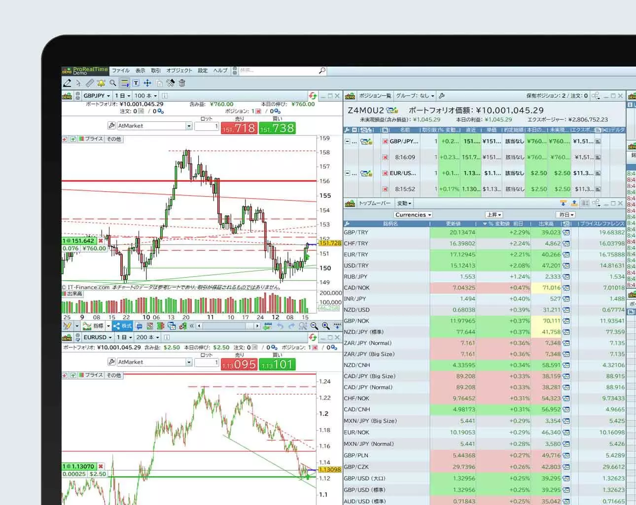Expand the Currencies market filter dropdown
Screen dimensions: 636x505
coord(413,215)
